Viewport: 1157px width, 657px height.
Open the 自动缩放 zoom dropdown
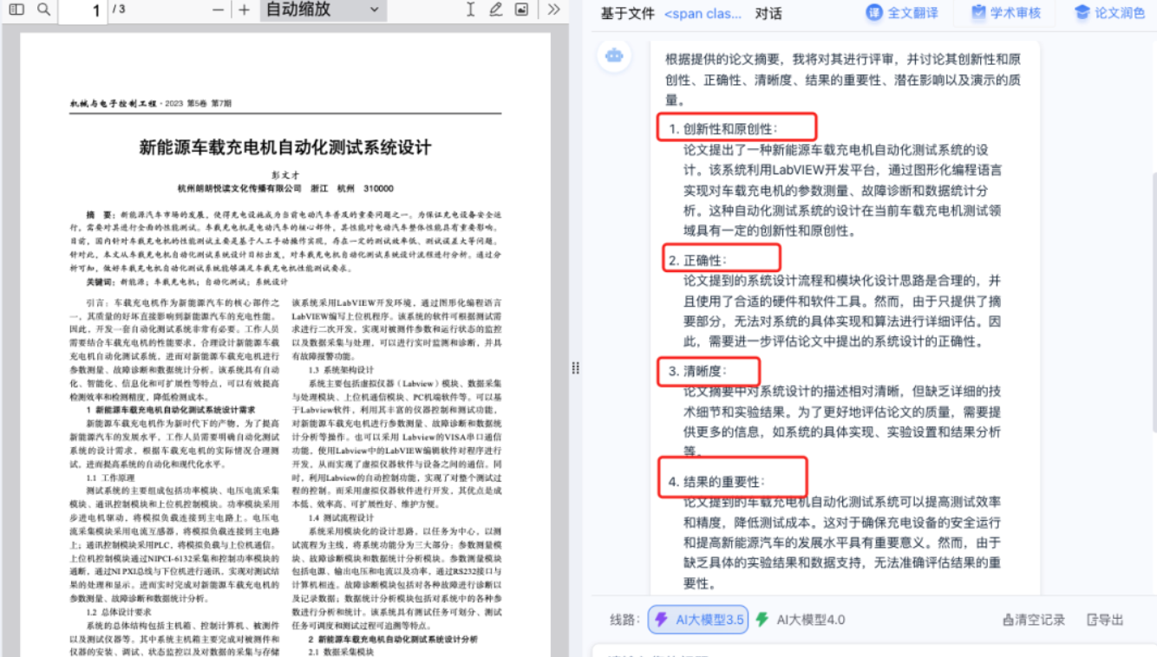pyautogui.click(x=323, y=10)
